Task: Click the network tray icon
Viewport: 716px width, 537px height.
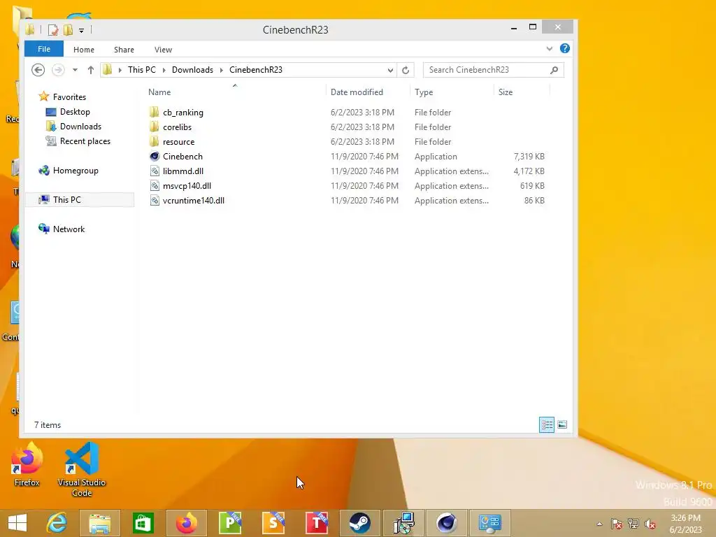Action: coord(633,524)
